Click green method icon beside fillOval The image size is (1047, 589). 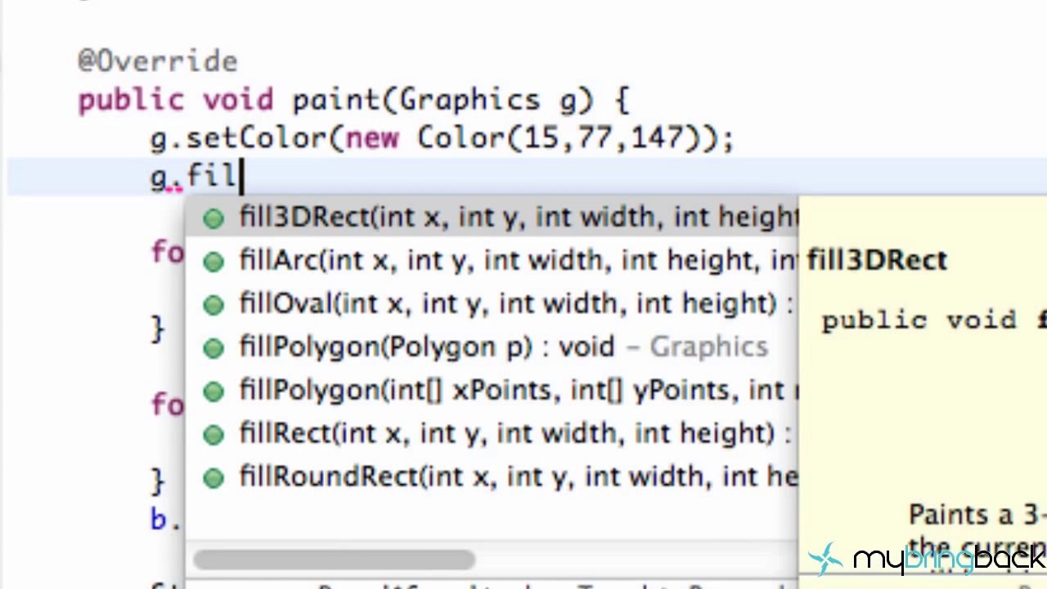pos(213,305)
